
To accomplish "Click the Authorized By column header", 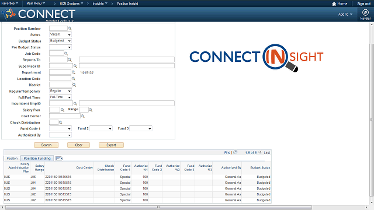I will click(231, 167).
